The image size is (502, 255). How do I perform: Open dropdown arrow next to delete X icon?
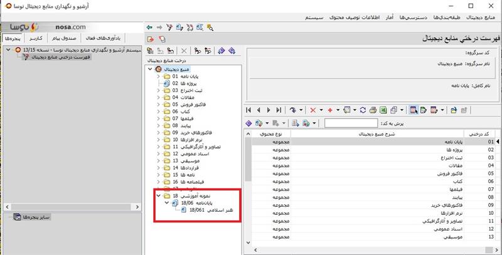(321, 110)
